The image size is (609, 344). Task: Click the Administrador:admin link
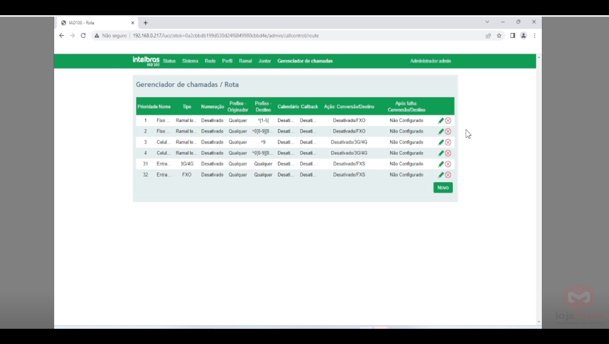click(430, 61)
